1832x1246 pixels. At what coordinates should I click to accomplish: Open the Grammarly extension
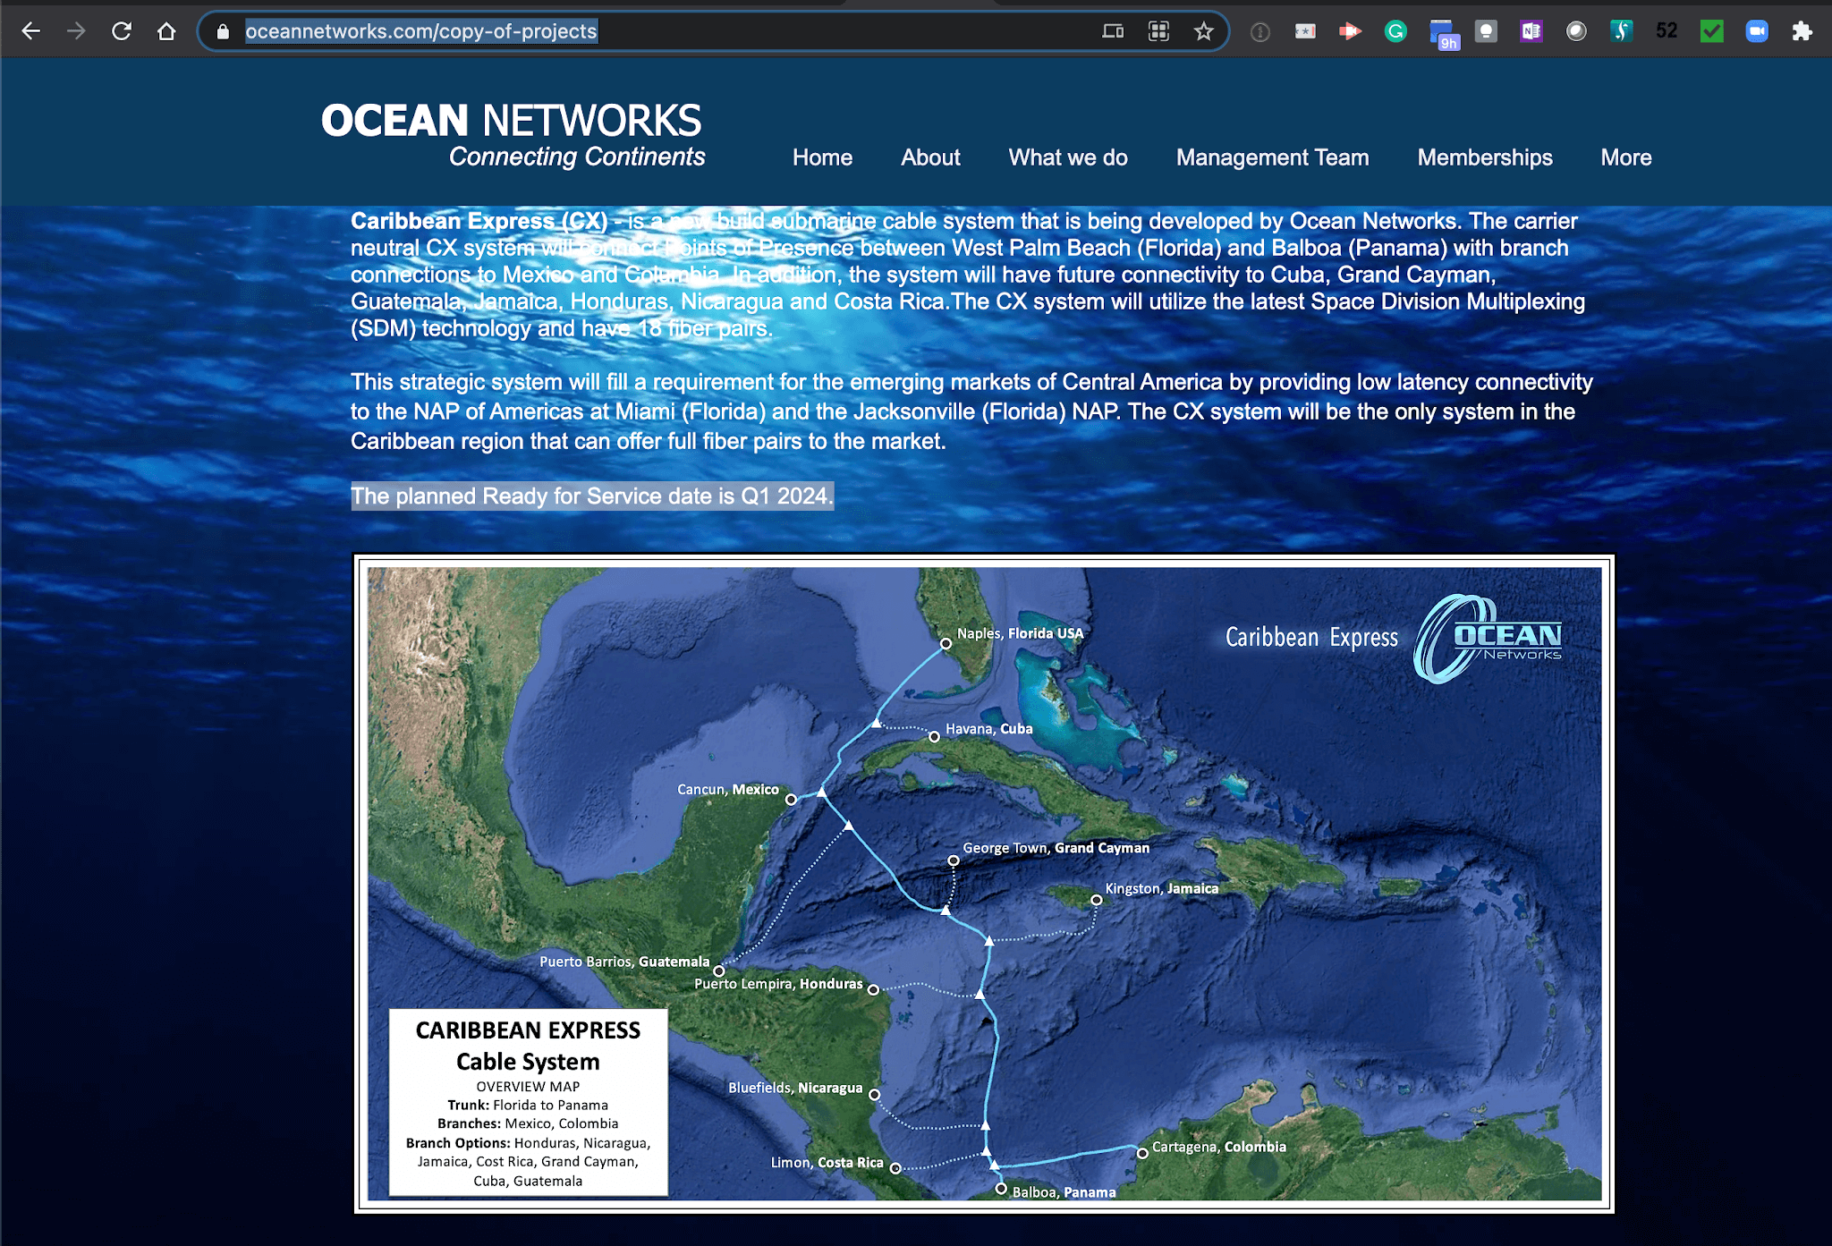[x=1395, y=30]
